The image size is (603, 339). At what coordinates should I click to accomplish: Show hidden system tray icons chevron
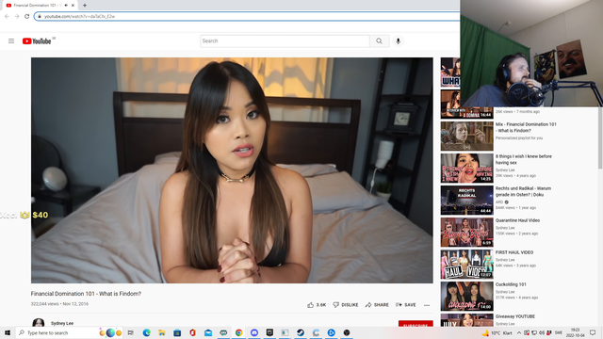[519, 332]
